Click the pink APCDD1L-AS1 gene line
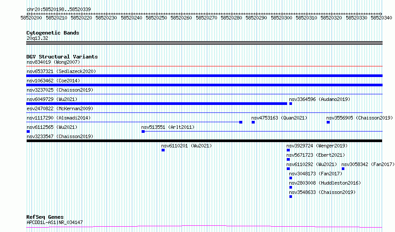Image resolution: width=395 pixels, height=232 pixels. pyautogui.click(x=204, y=227)
